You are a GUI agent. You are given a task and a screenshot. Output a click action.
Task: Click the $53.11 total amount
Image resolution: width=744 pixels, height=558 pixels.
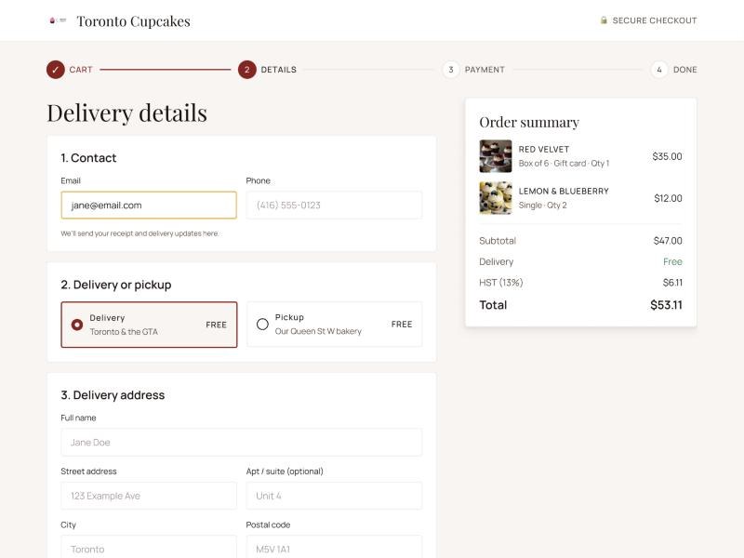(666, 305)
